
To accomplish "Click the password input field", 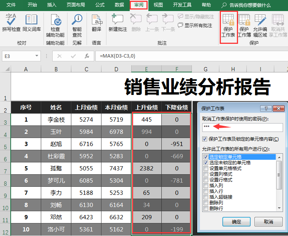I will (243, 127).
